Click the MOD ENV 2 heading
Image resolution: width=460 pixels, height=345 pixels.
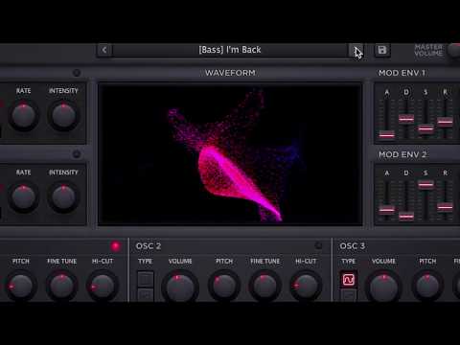coord(402,154)
